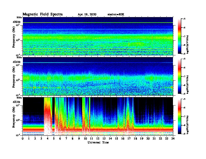Click the "-5" value on the dH/dt color bar
Image resolution: width=206 pixels, height=159 pixels.
click(x=184, y=19)
